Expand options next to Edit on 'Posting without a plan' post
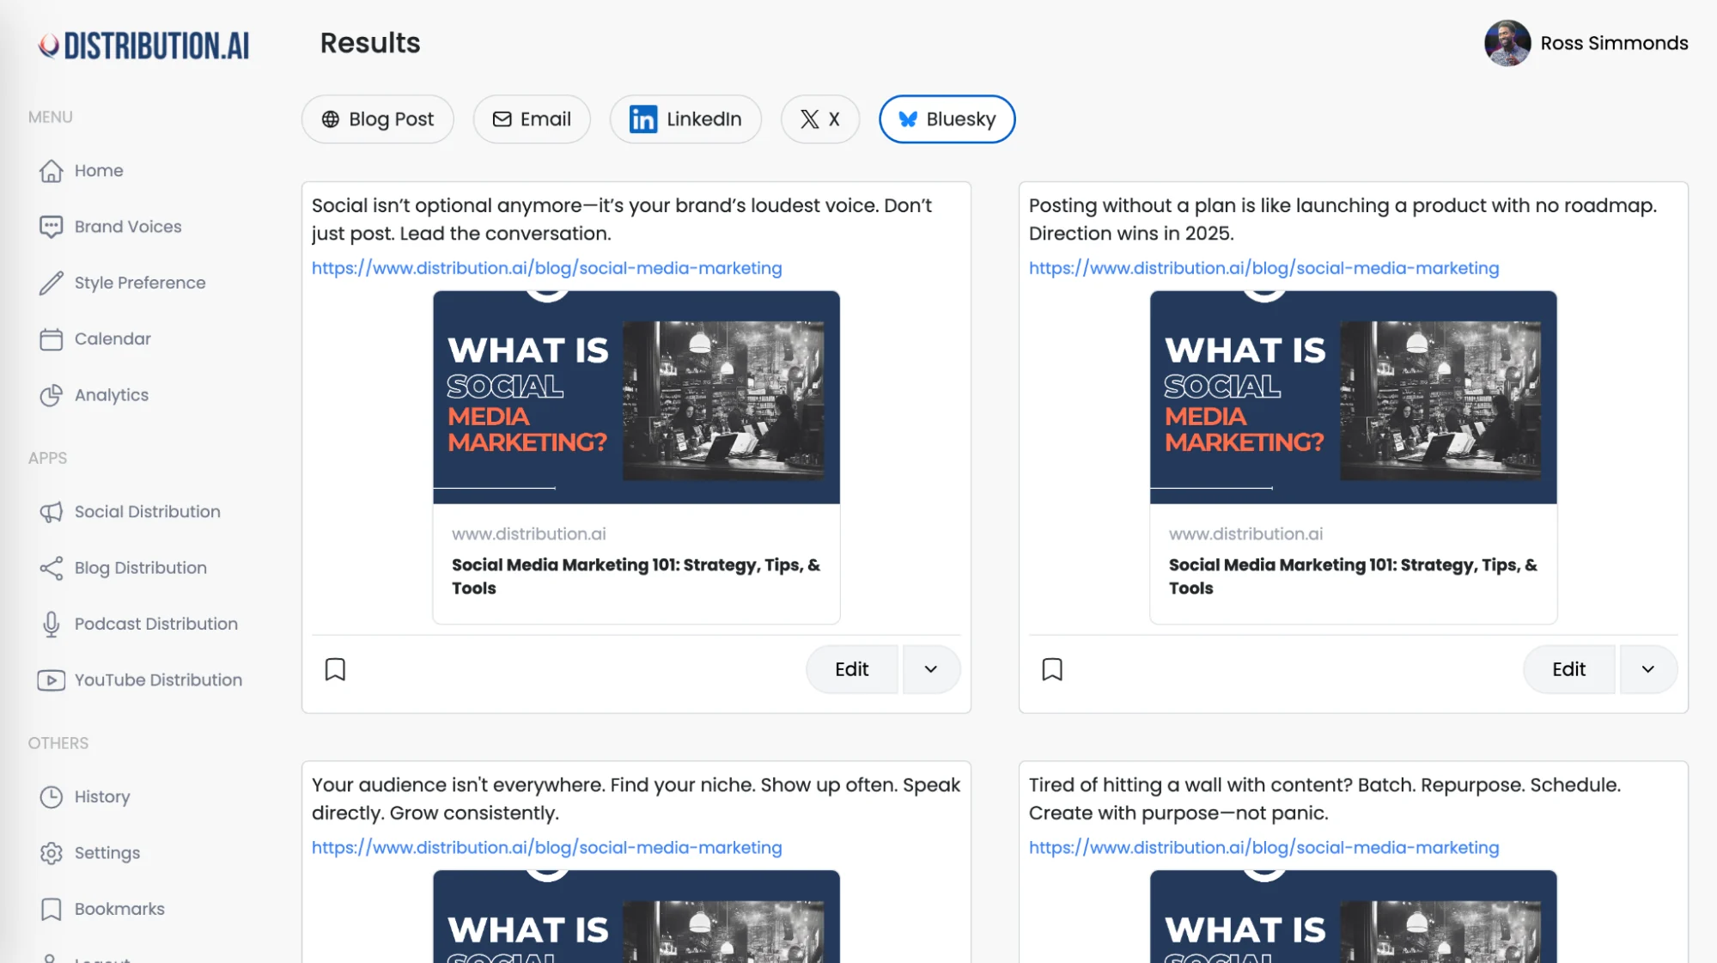 click(1647, 669)
